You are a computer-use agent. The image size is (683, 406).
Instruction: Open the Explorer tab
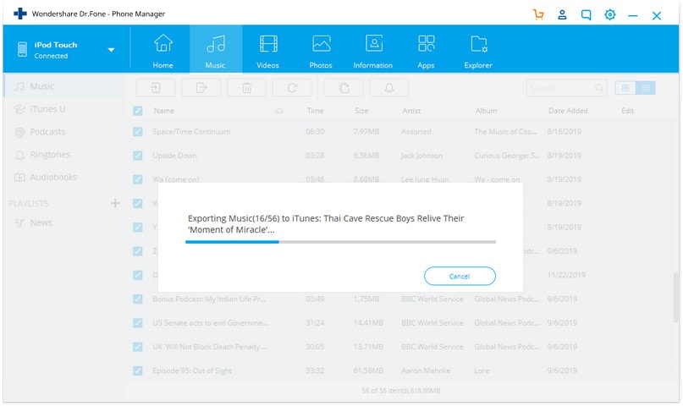[x=478, y=51]
